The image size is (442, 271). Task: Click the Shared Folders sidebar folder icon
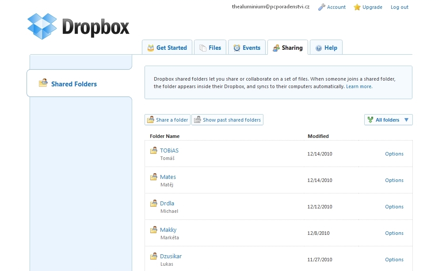click(x=43, y=83)
